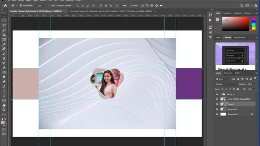The height and width of the screenshot is (146, 260).
Task: Select the Zoom tool
Action: point(4,109)
